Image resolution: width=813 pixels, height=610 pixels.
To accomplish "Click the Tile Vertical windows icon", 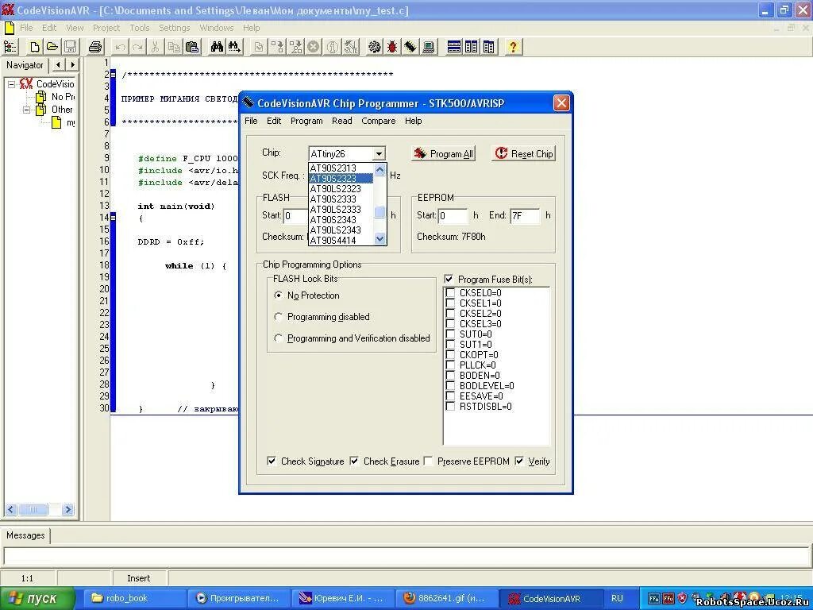I will click(472, 47).
